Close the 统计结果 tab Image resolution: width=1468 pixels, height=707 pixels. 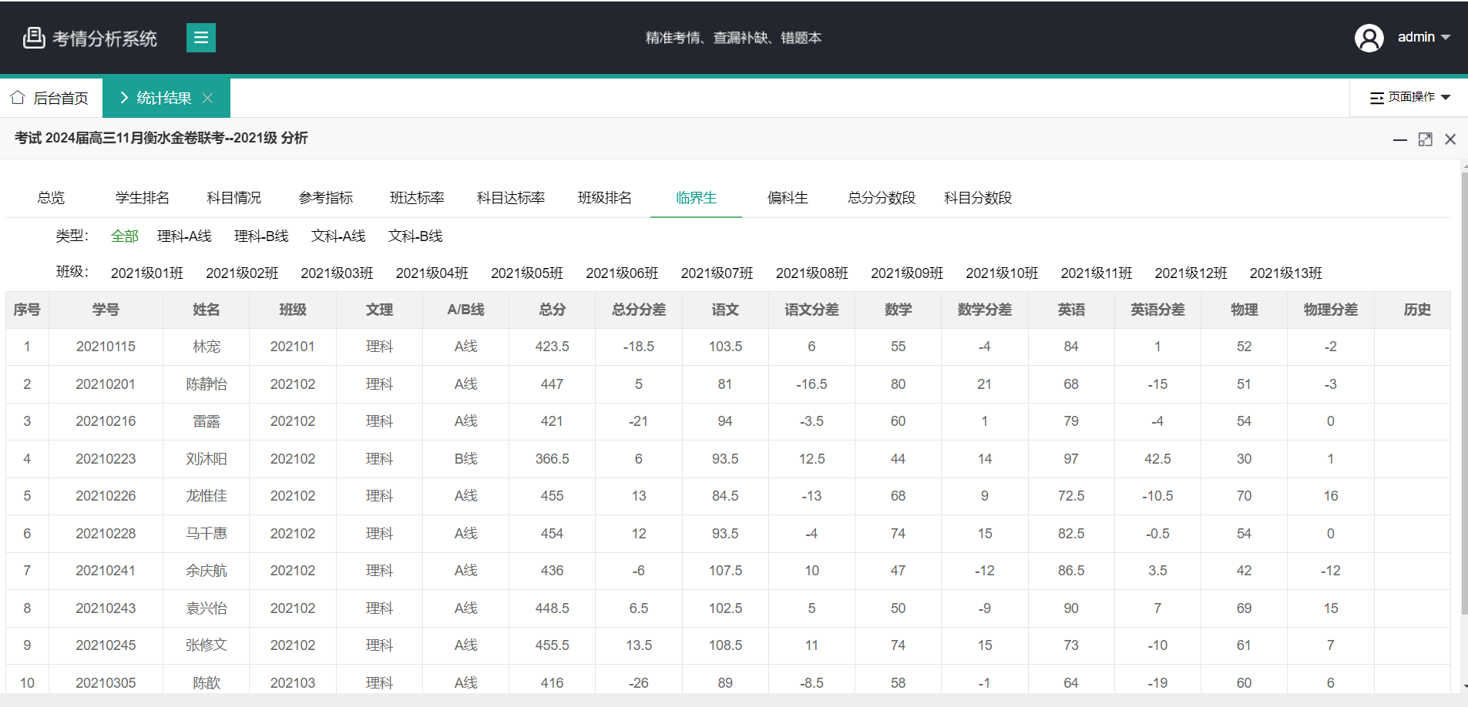(x=207, y=98)
